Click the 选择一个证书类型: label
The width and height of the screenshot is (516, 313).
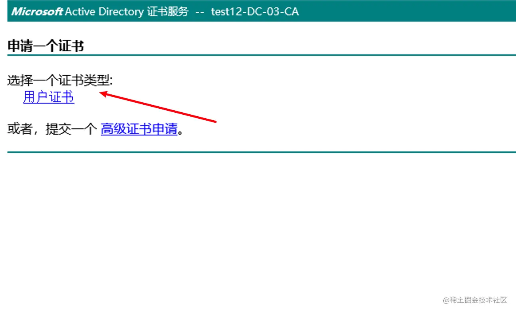click(60, 81)
